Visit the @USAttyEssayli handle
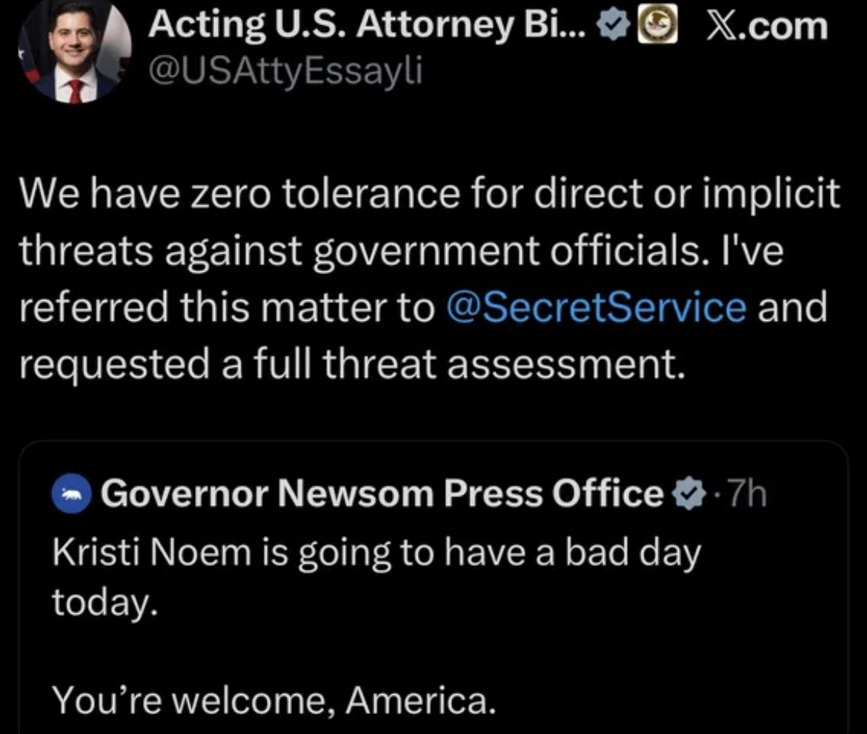This screenshot has width=867, height=734. (x=285, y=72)
